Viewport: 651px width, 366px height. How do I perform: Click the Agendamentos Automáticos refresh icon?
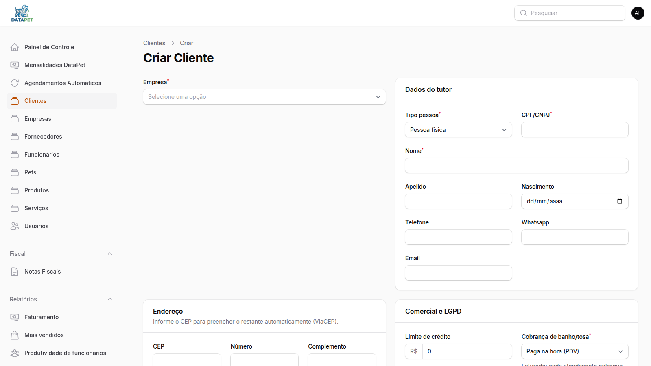click(15, 83)
